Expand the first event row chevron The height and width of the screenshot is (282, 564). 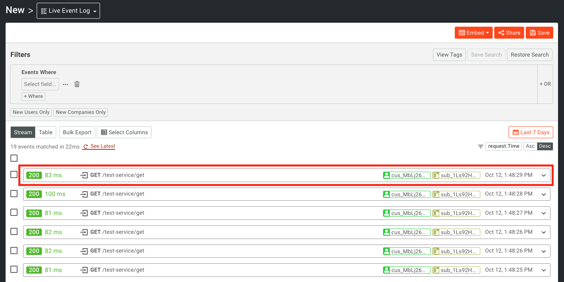pos(544,175)
